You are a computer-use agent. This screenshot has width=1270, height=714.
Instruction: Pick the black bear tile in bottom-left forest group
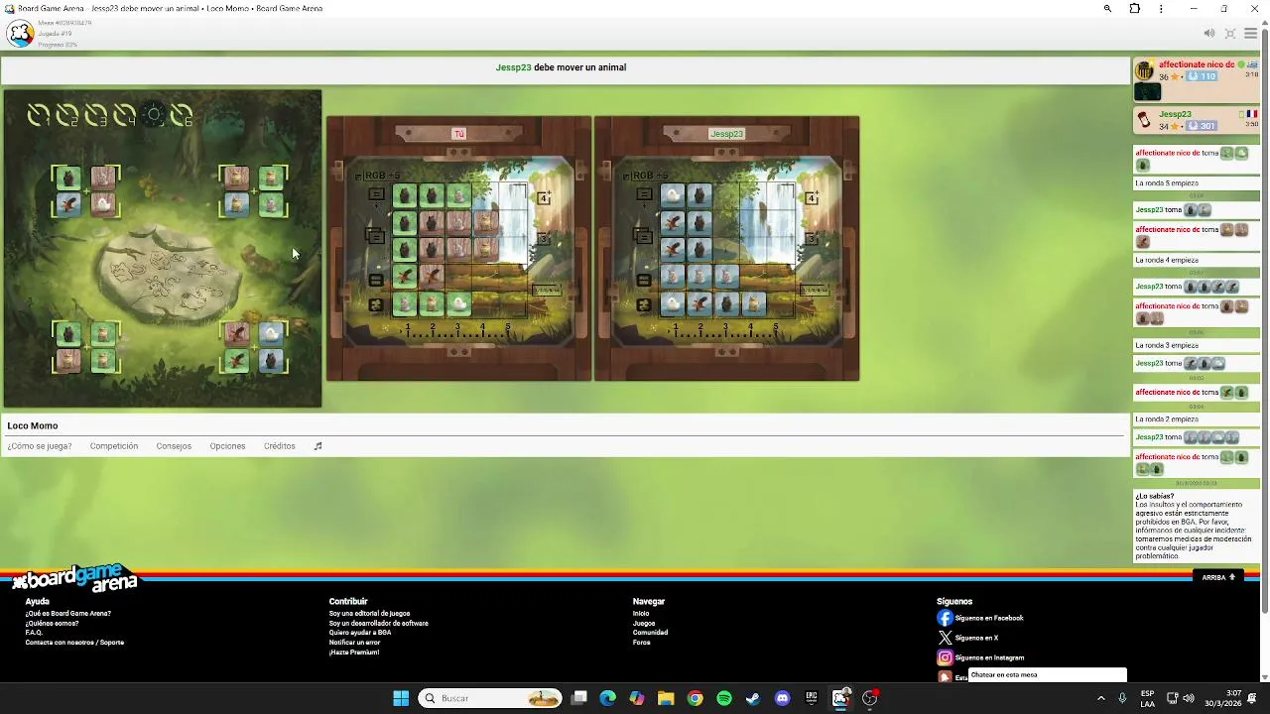68,334
